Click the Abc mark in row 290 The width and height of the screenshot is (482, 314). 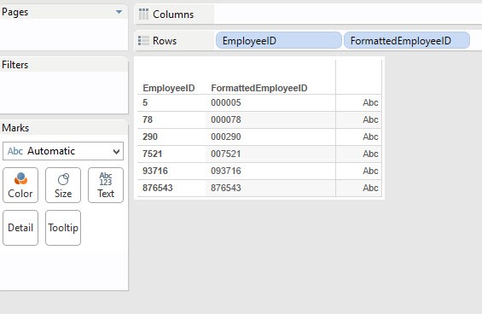click(370, 137)
